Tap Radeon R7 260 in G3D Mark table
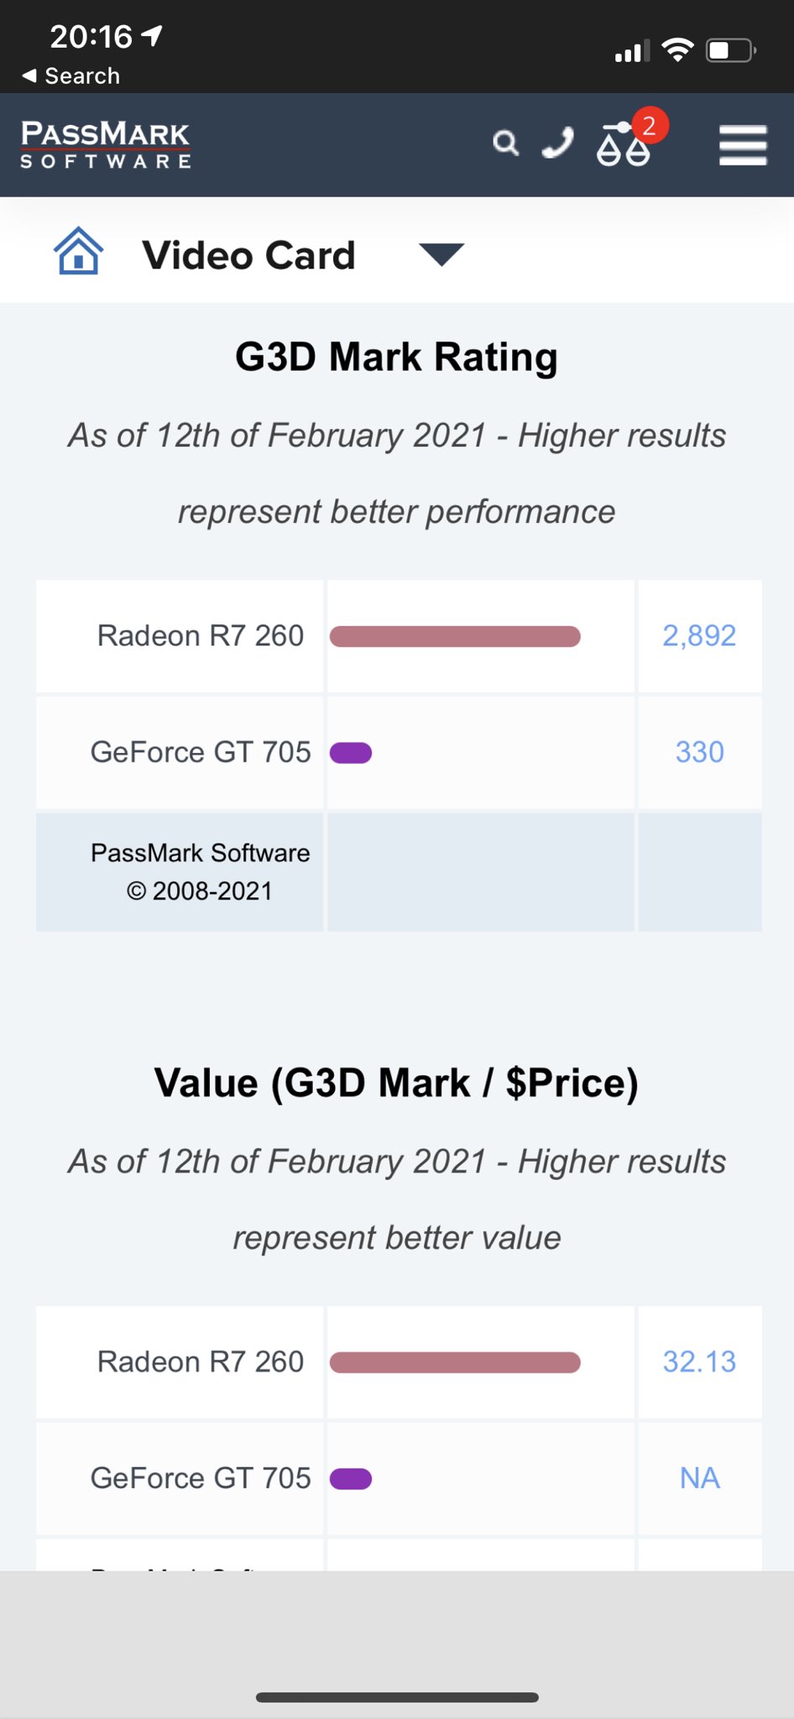Screen dimensions: 794x1719 coord(200,636)
